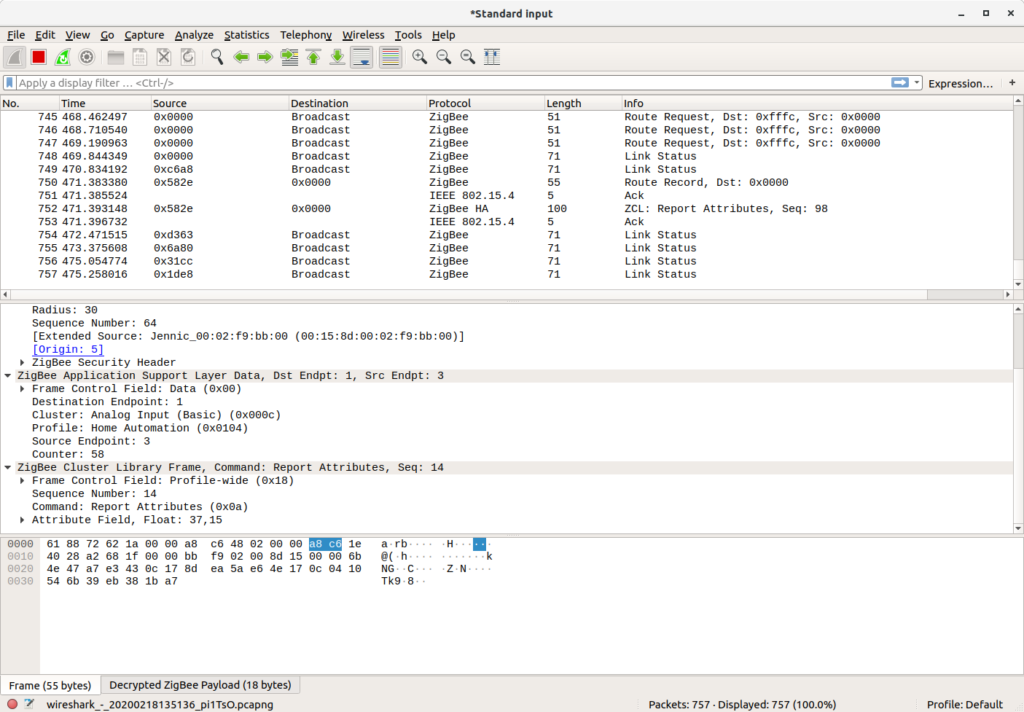Jump to the last packet
1024x712 pixels.
coord(337,57)
